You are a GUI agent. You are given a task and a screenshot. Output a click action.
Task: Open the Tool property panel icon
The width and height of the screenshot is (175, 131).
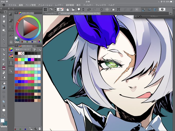pyautogui.click(x=11, y=21)
